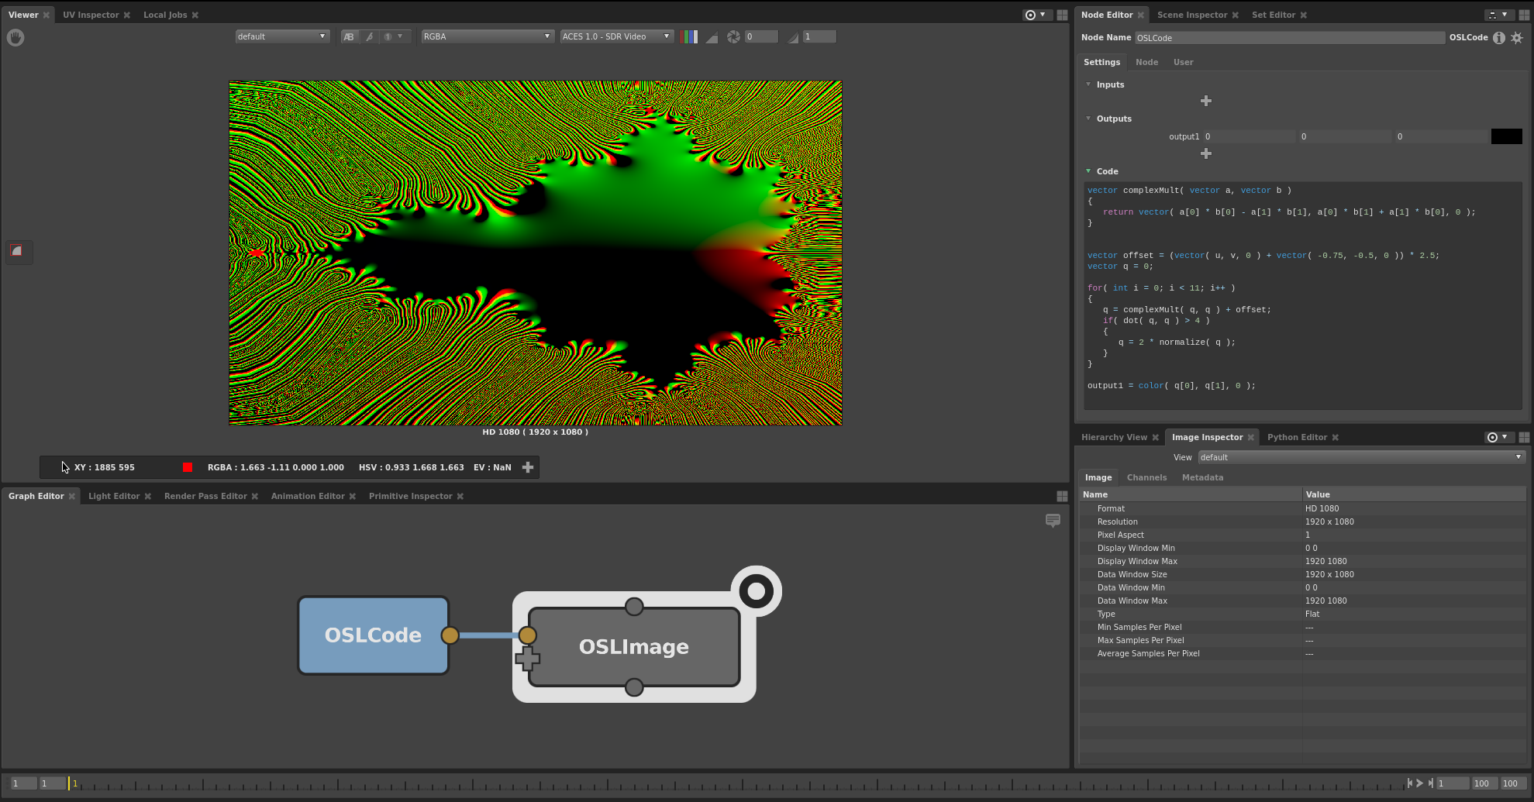Switch to the Light Editor tab
This screenshot has width=1534, height=802.
point(114,496)
